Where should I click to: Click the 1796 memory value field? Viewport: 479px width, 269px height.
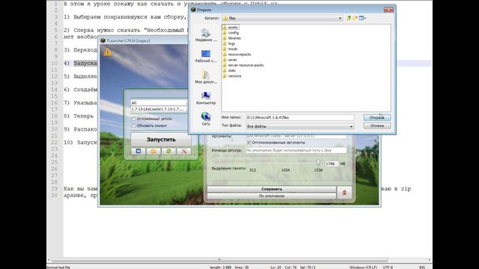332,164
